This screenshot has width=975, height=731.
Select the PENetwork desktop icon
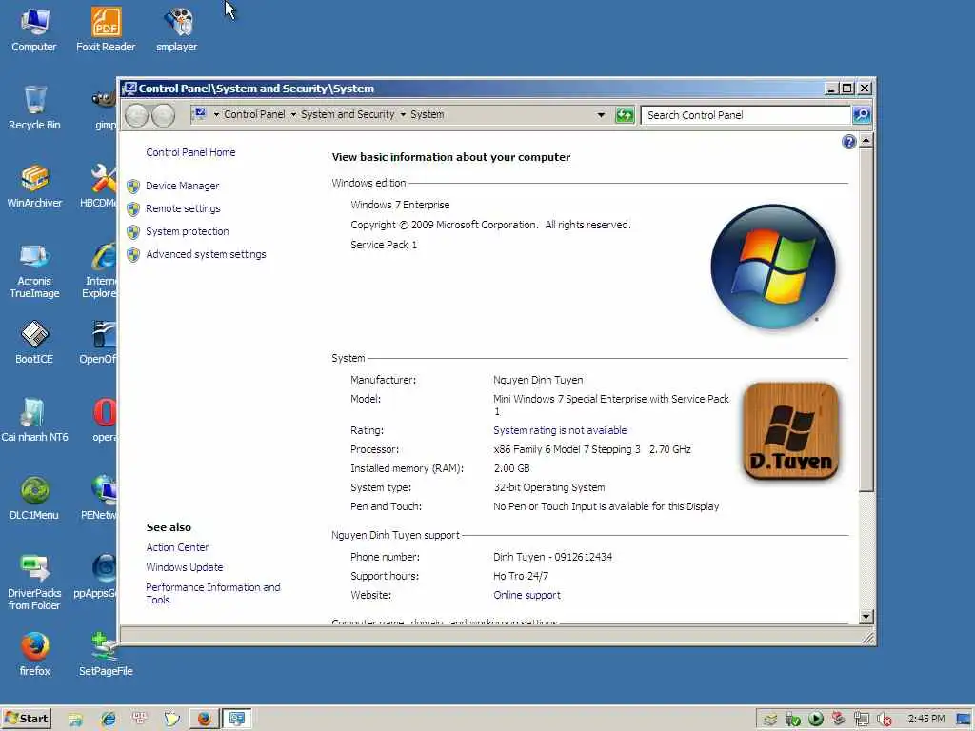pyautogui.click(x=99, y=499)
